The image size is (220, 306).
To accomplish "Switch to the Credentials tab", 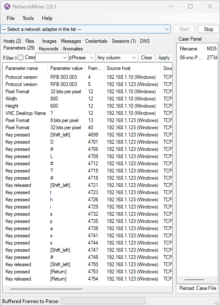I will click(x=96, y=41).
